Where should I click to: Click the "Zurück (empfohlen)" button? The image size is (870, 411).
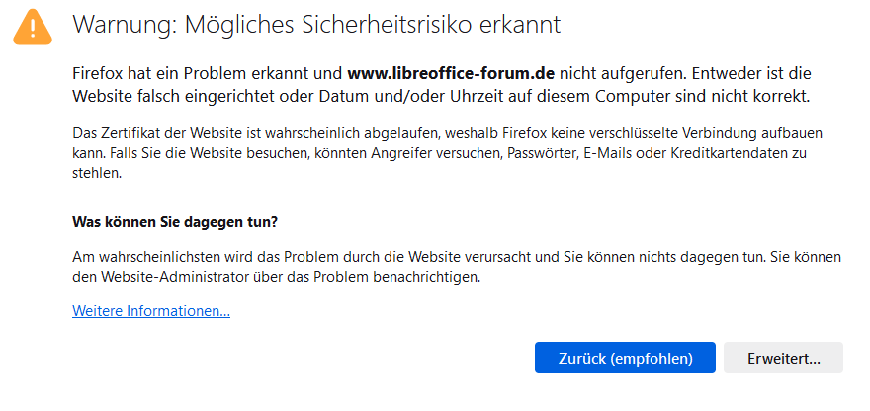[x=624, y=358]
